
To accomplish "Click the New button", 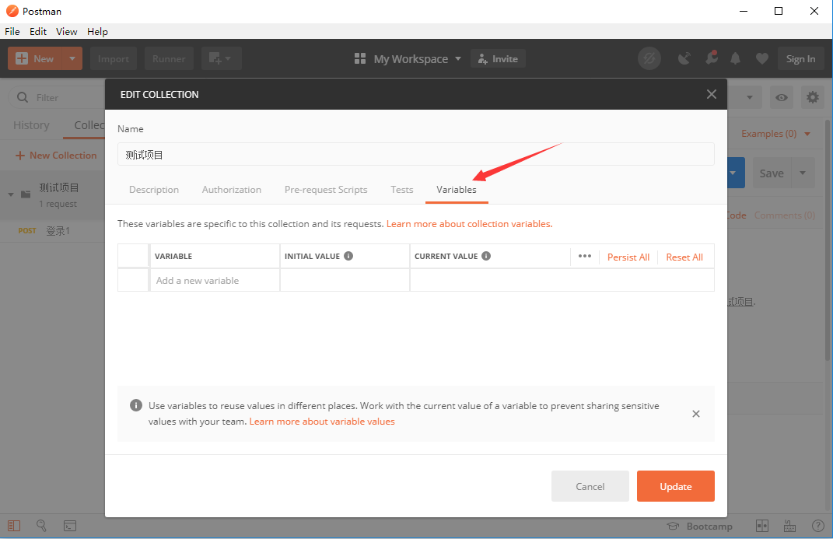I will [36, 58].
